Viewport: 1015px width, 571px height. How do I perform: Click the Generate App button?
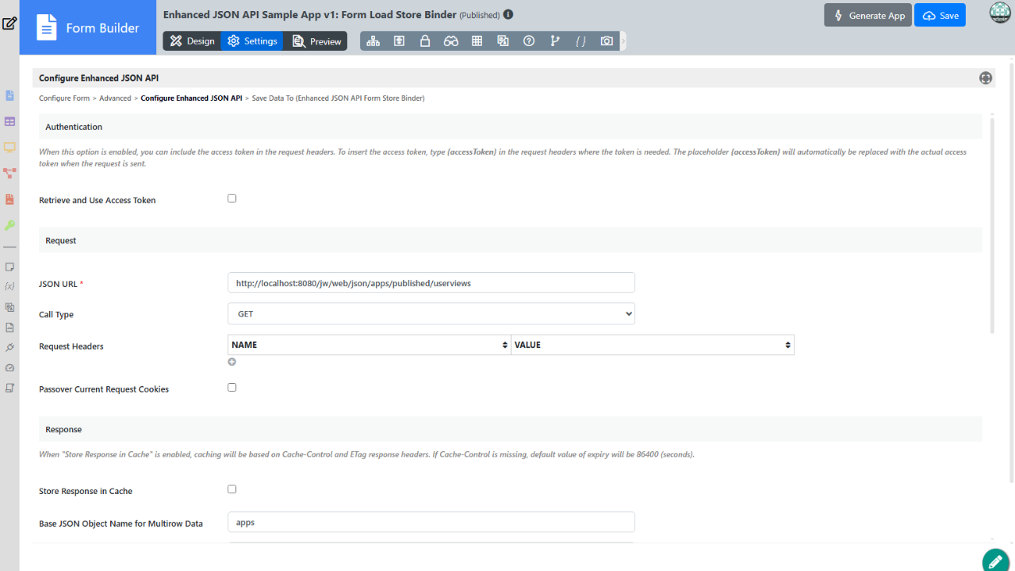(x=868, y=16)
